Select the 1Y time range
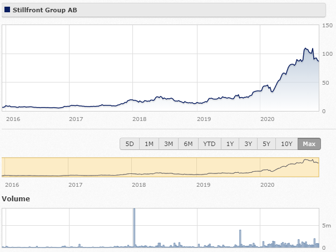 (230, 144)
